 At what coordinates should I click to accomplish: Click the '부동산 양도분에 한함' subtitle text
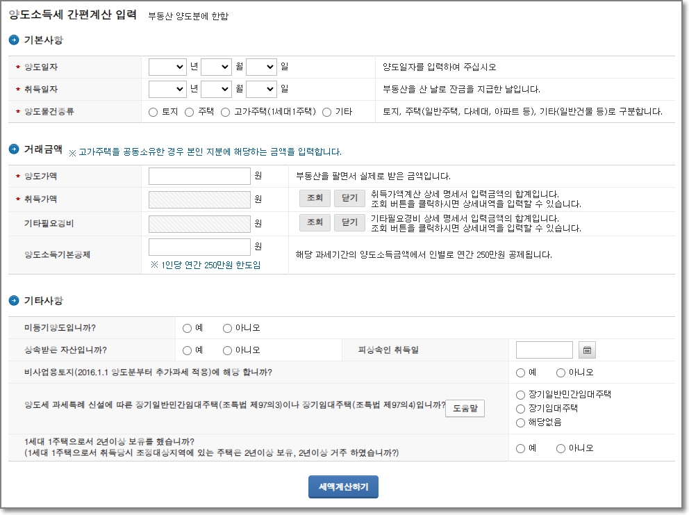(x=188, y=16)
